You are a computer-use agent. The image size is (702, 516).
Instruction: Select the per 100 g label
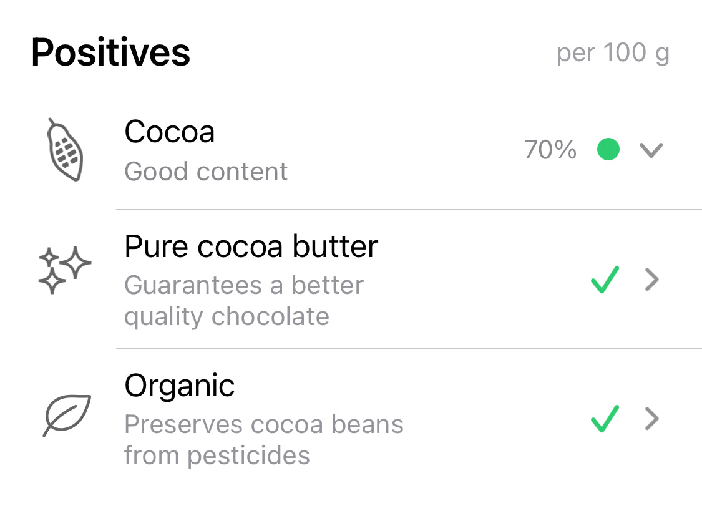613,53
